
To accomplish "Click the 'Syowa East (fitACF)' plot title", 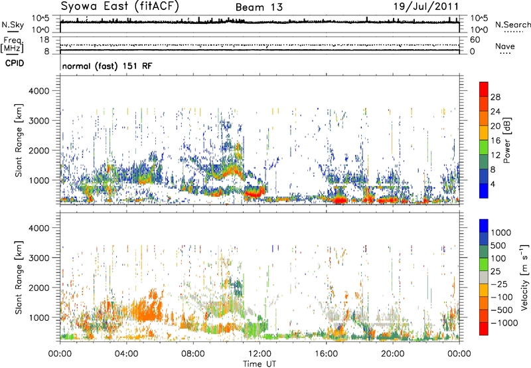I will tap(119, 7).
